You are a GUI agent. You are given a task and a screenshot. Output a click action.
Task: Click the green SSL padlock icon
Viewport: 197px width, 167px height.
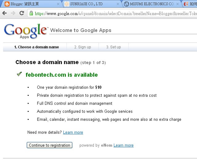pos(31,13)
